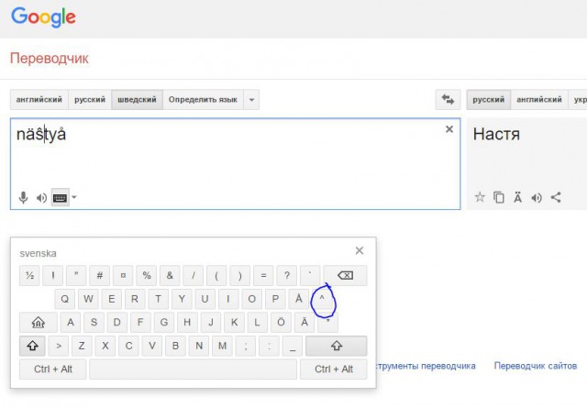Image resolution: width=587 pixels, height=408 pixels.
Task: Toggle the virtual keyboard icon
Action: tap(60, 198)
